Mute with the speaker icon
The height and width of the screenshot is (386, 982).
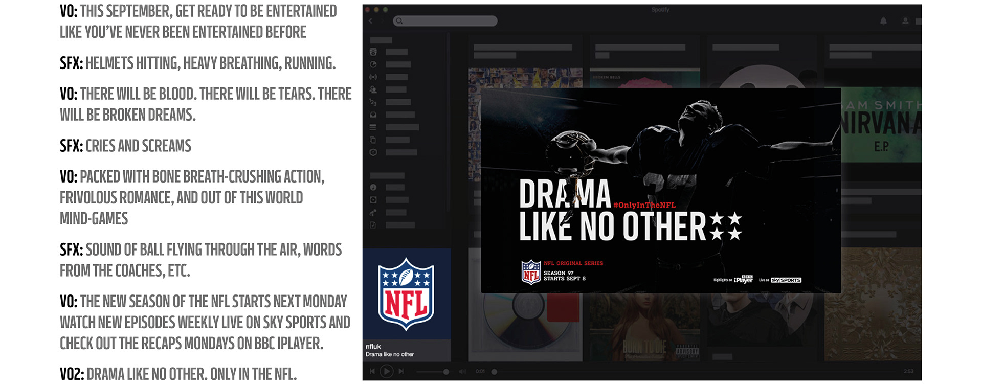tap(462, 372)
